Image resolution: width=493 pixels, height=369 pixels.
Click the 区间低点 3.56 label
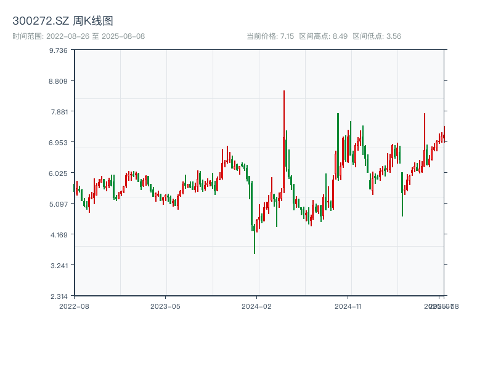pos(377,36)
